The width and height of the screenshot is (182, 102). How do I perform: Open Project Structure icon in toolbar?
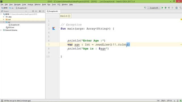pos(176,8)
